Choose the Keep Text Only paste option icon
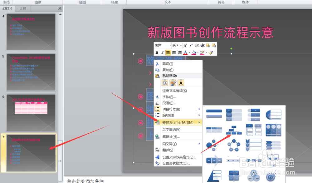This screenshot has height=183, width=312. coord(181,83)
